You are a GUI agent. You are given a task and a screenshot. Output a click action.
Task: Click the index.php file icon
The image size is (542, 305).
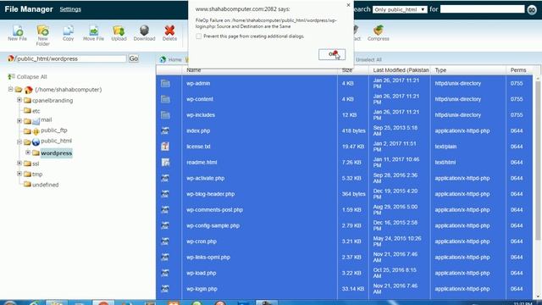tap(165, 130)
